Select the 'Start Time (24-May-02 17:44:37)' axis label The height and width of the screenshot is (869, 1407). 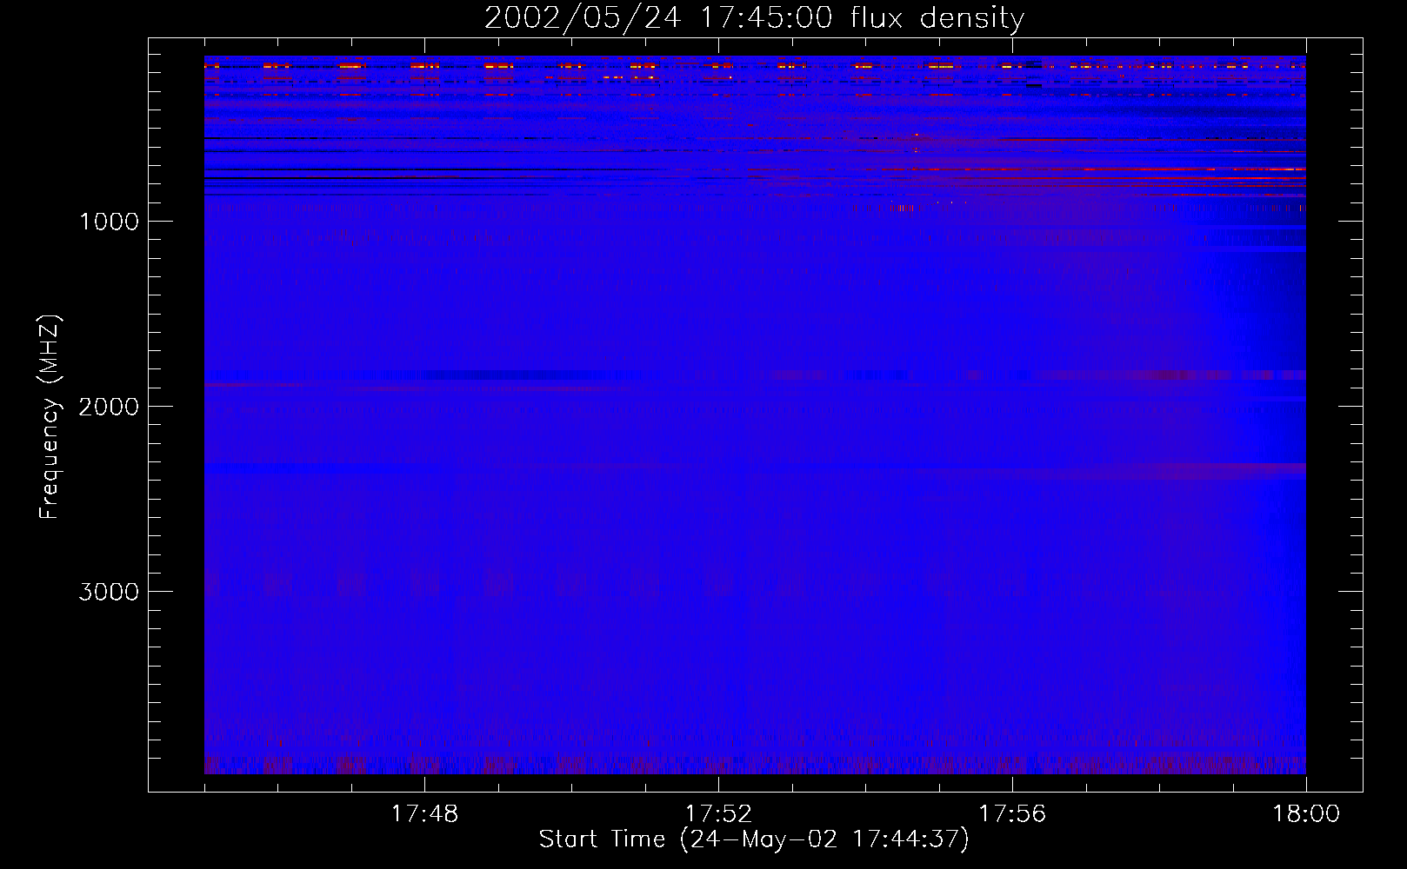coord(754,839)
